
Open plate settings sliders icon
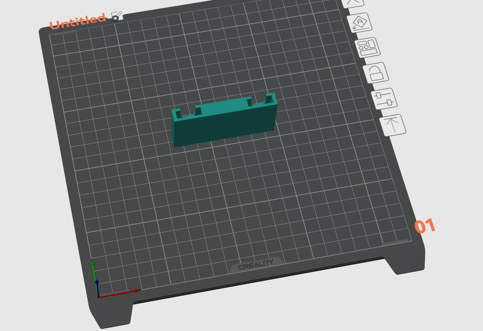[x=384, y=98]
